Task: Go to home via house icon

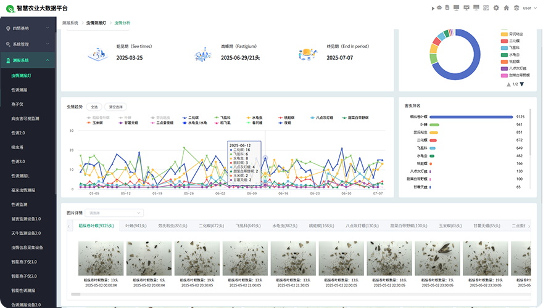Action: (x=507, y=8)
